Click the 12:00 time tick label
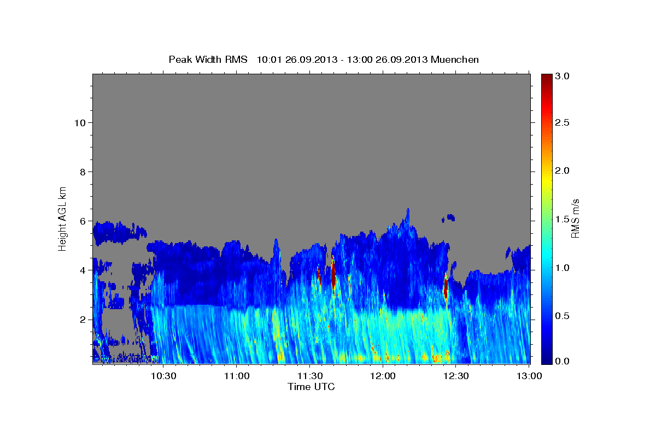This screenshot has width=656, height=437. 383,376
